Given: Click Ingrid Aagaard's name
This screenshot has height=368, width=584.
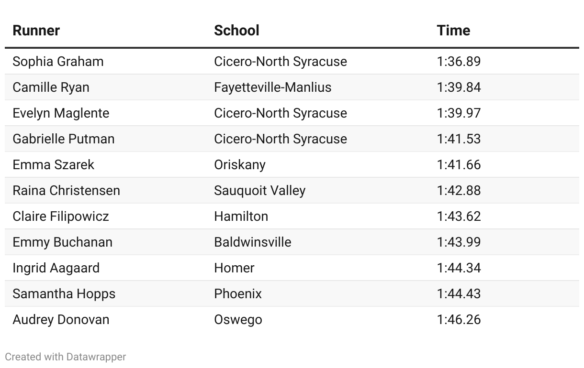Looking at the screenshot, I should (x=56, y=268).
